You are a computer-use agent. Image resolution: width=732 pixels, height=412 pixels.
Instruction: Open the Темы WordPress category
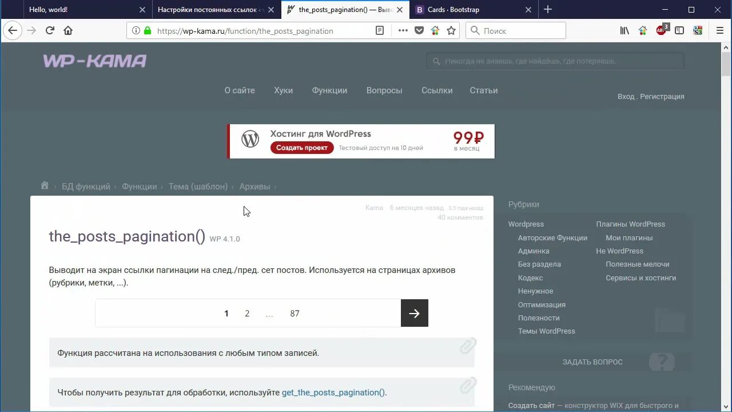(x=546, y=331)
